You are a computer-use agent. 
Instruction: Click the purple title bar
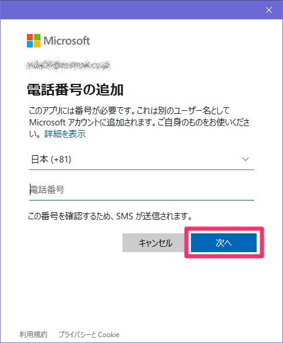[131, 9]
